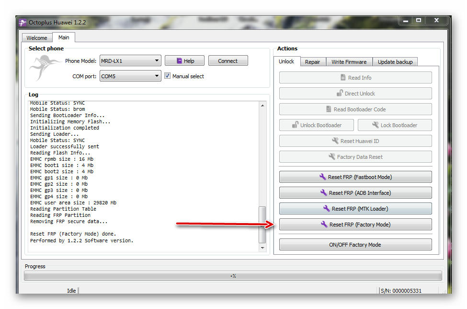Click the Read Info document icon
The width and height of the screenshot is (467, 309).
(343, 78)
